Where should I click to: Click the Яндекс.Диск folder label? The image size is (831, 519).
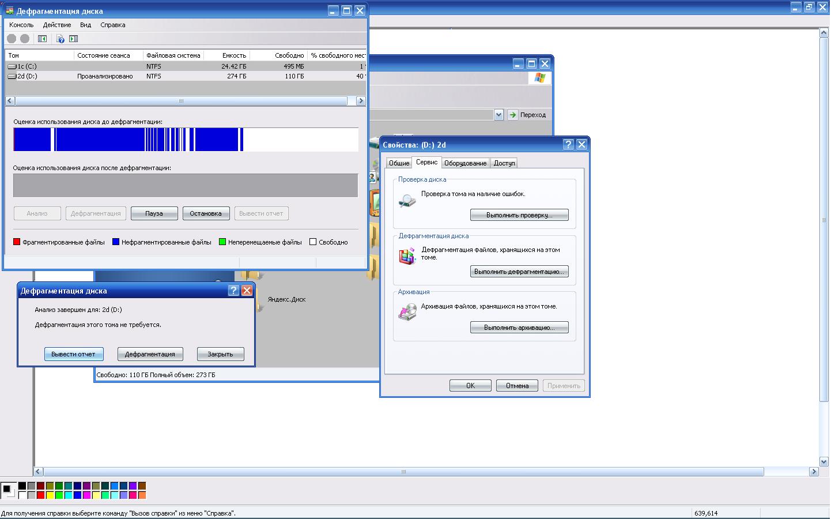coord(286,299)
